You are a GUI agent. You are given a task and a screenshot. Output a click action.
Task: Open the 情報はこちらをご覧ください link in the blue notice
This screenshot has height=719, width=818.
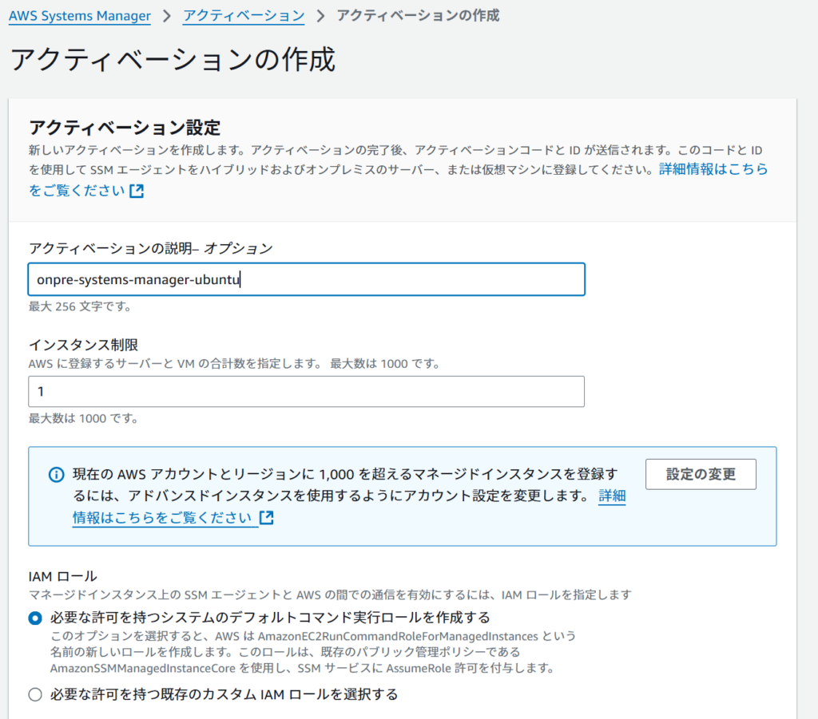pos(162,518)
